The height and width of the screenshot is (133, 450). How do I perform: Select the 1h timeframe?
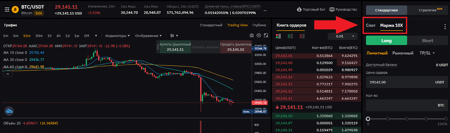[x=49, y=36]
